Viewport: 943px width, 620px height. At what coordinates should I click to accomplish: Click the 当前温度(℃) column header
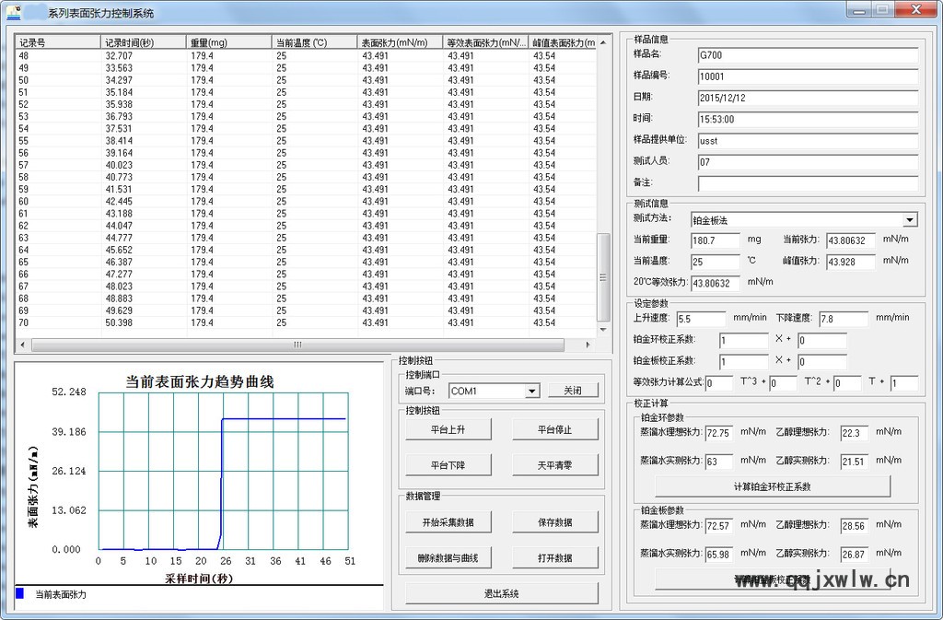(x=314, y=42)
